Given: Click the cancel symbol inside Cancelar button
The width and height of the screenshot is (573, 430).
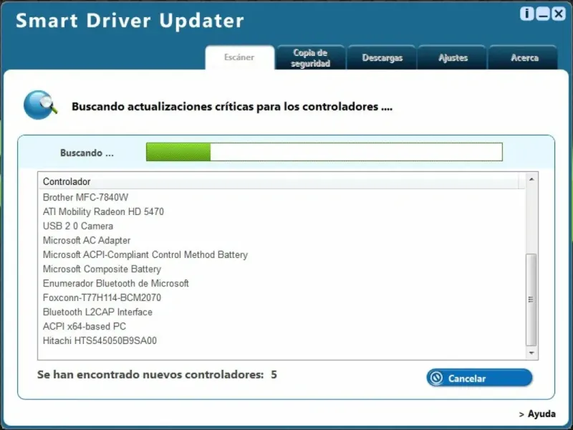Looking at the screenshot, I should click(437, 378).
